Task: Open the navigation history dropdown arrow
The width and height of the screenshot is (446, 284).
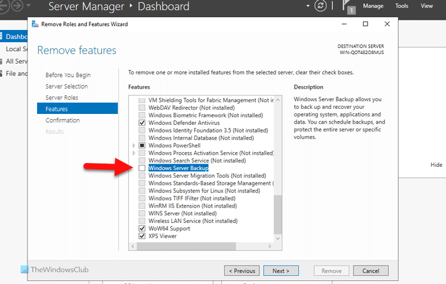Action: (x=29, y=6)
